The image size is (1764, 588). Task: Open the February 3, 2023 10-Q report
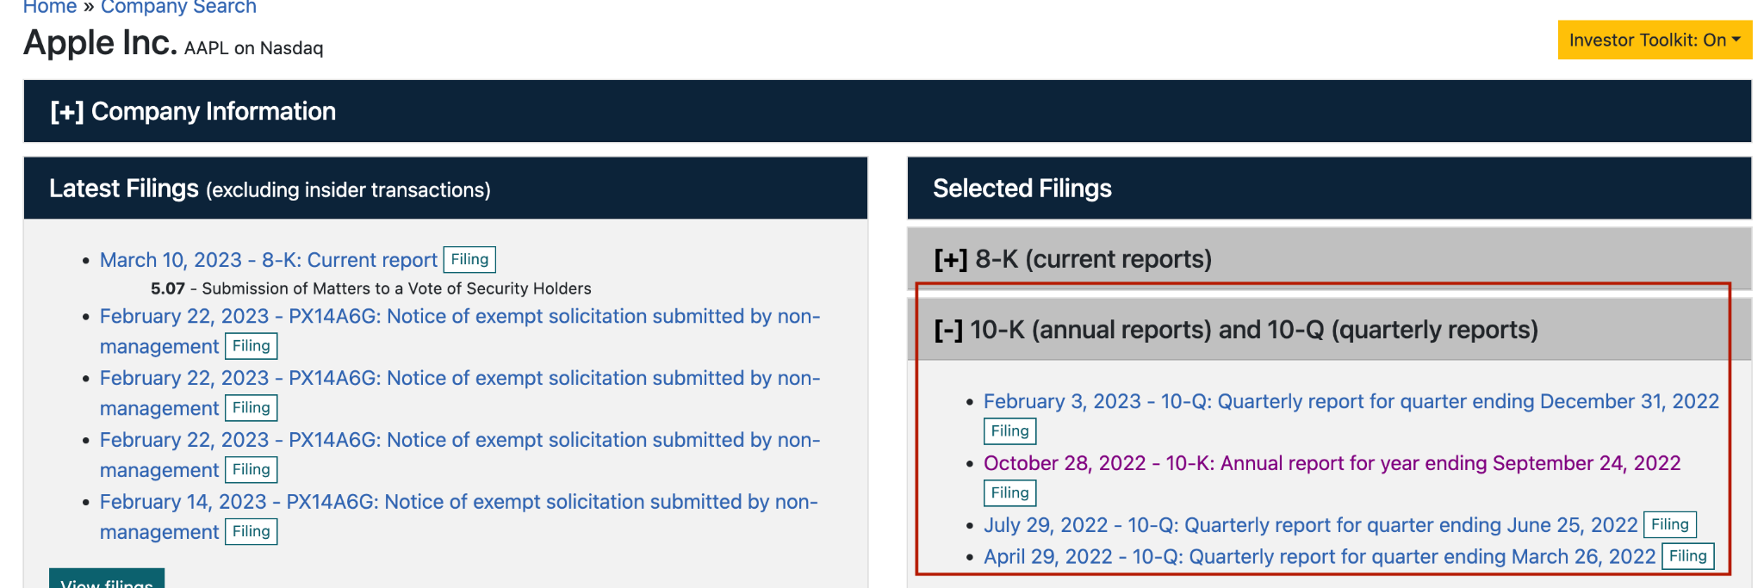[1351, 401]
